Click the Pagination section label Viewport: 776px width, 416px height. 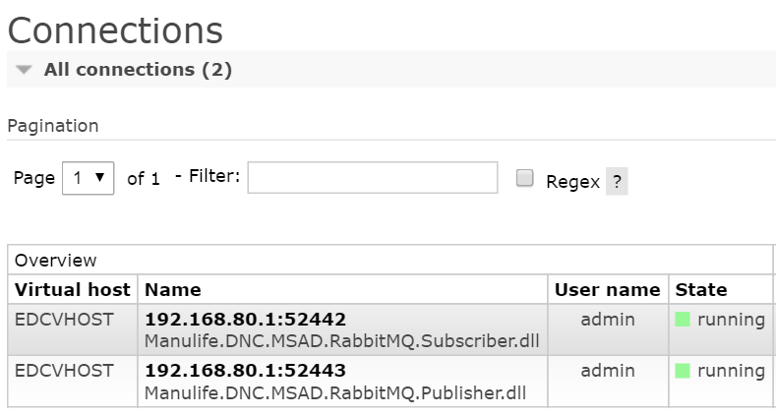pos(53,126)
